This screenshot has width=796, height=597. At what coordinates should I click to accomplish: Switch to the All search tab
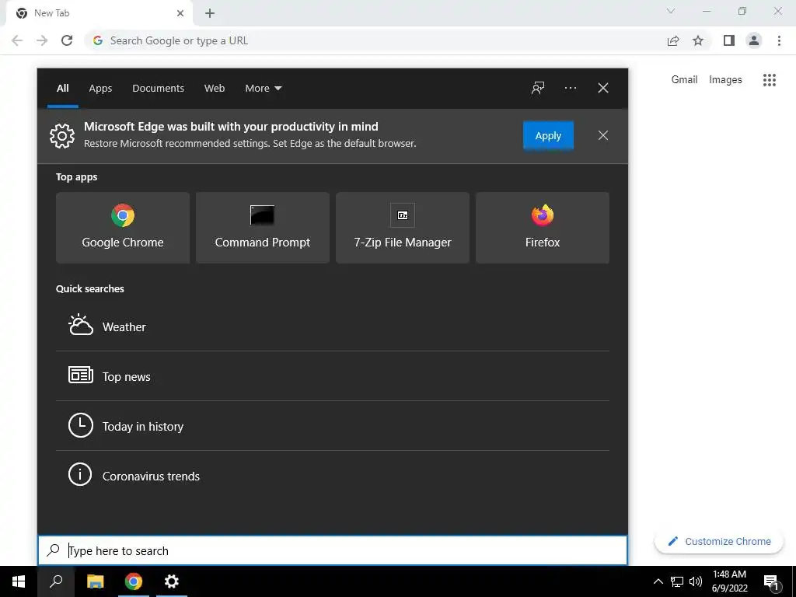62,88
